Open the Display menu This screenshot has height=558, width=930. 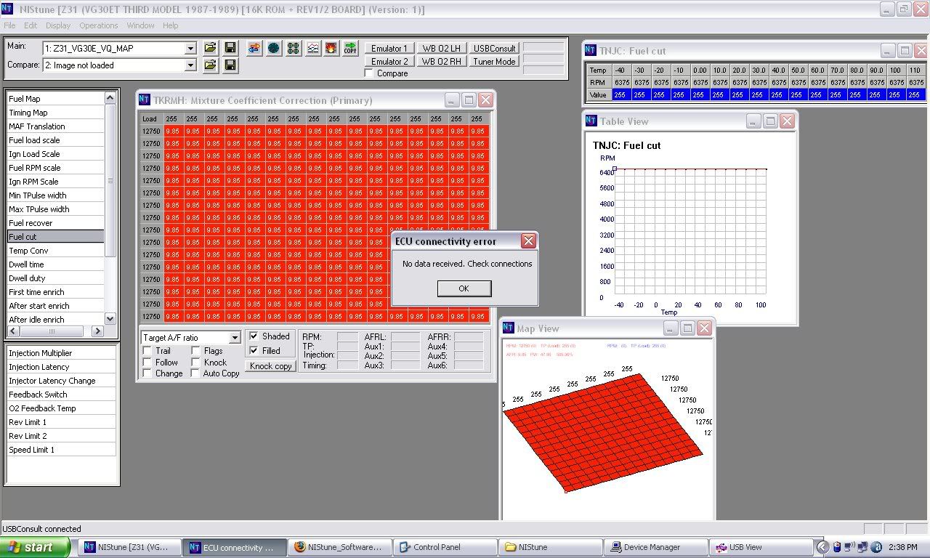(58, 25)
